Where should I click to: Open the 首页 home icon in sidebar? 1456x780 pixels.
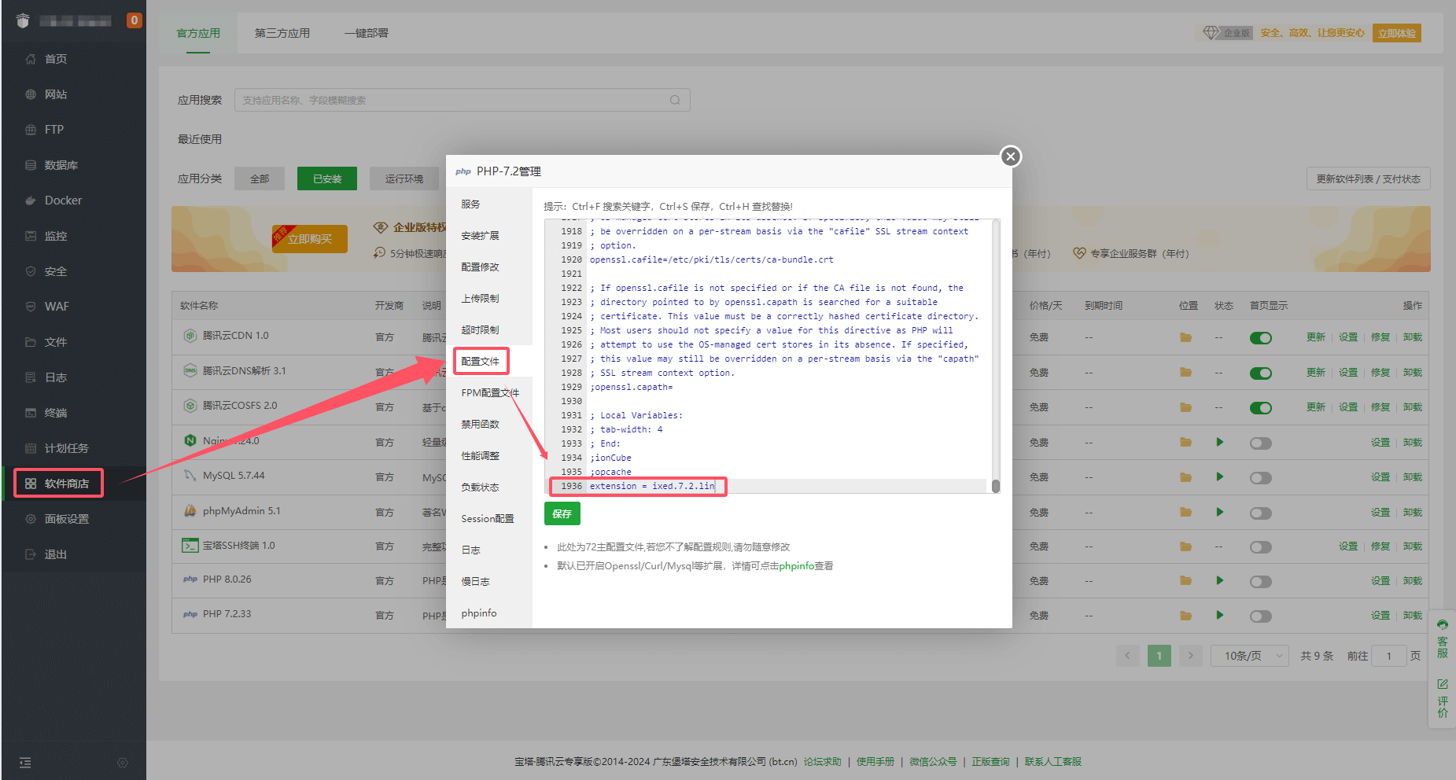[x=31, y=59]
